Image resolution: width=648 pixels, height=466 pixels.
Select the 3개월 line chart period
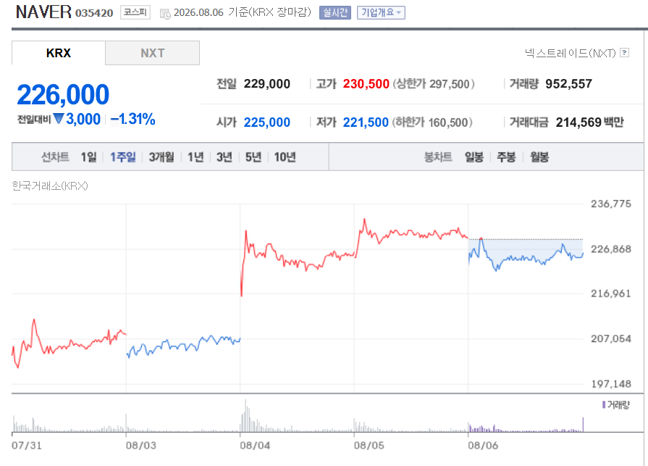coord(161,157)
